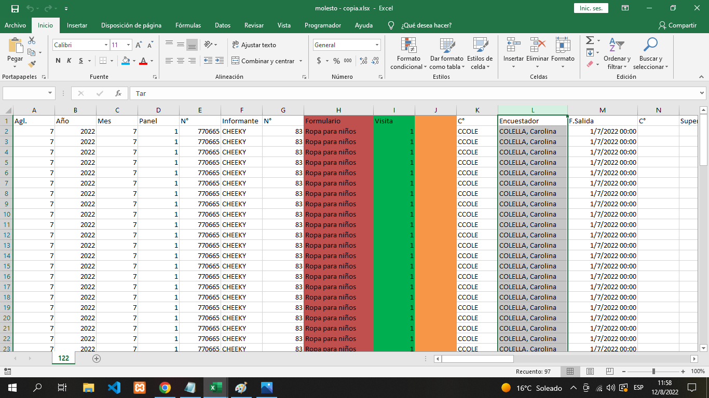Open the Archivo tab
The width and height of the screenshot is (709, 398).
tap(15, 25)
